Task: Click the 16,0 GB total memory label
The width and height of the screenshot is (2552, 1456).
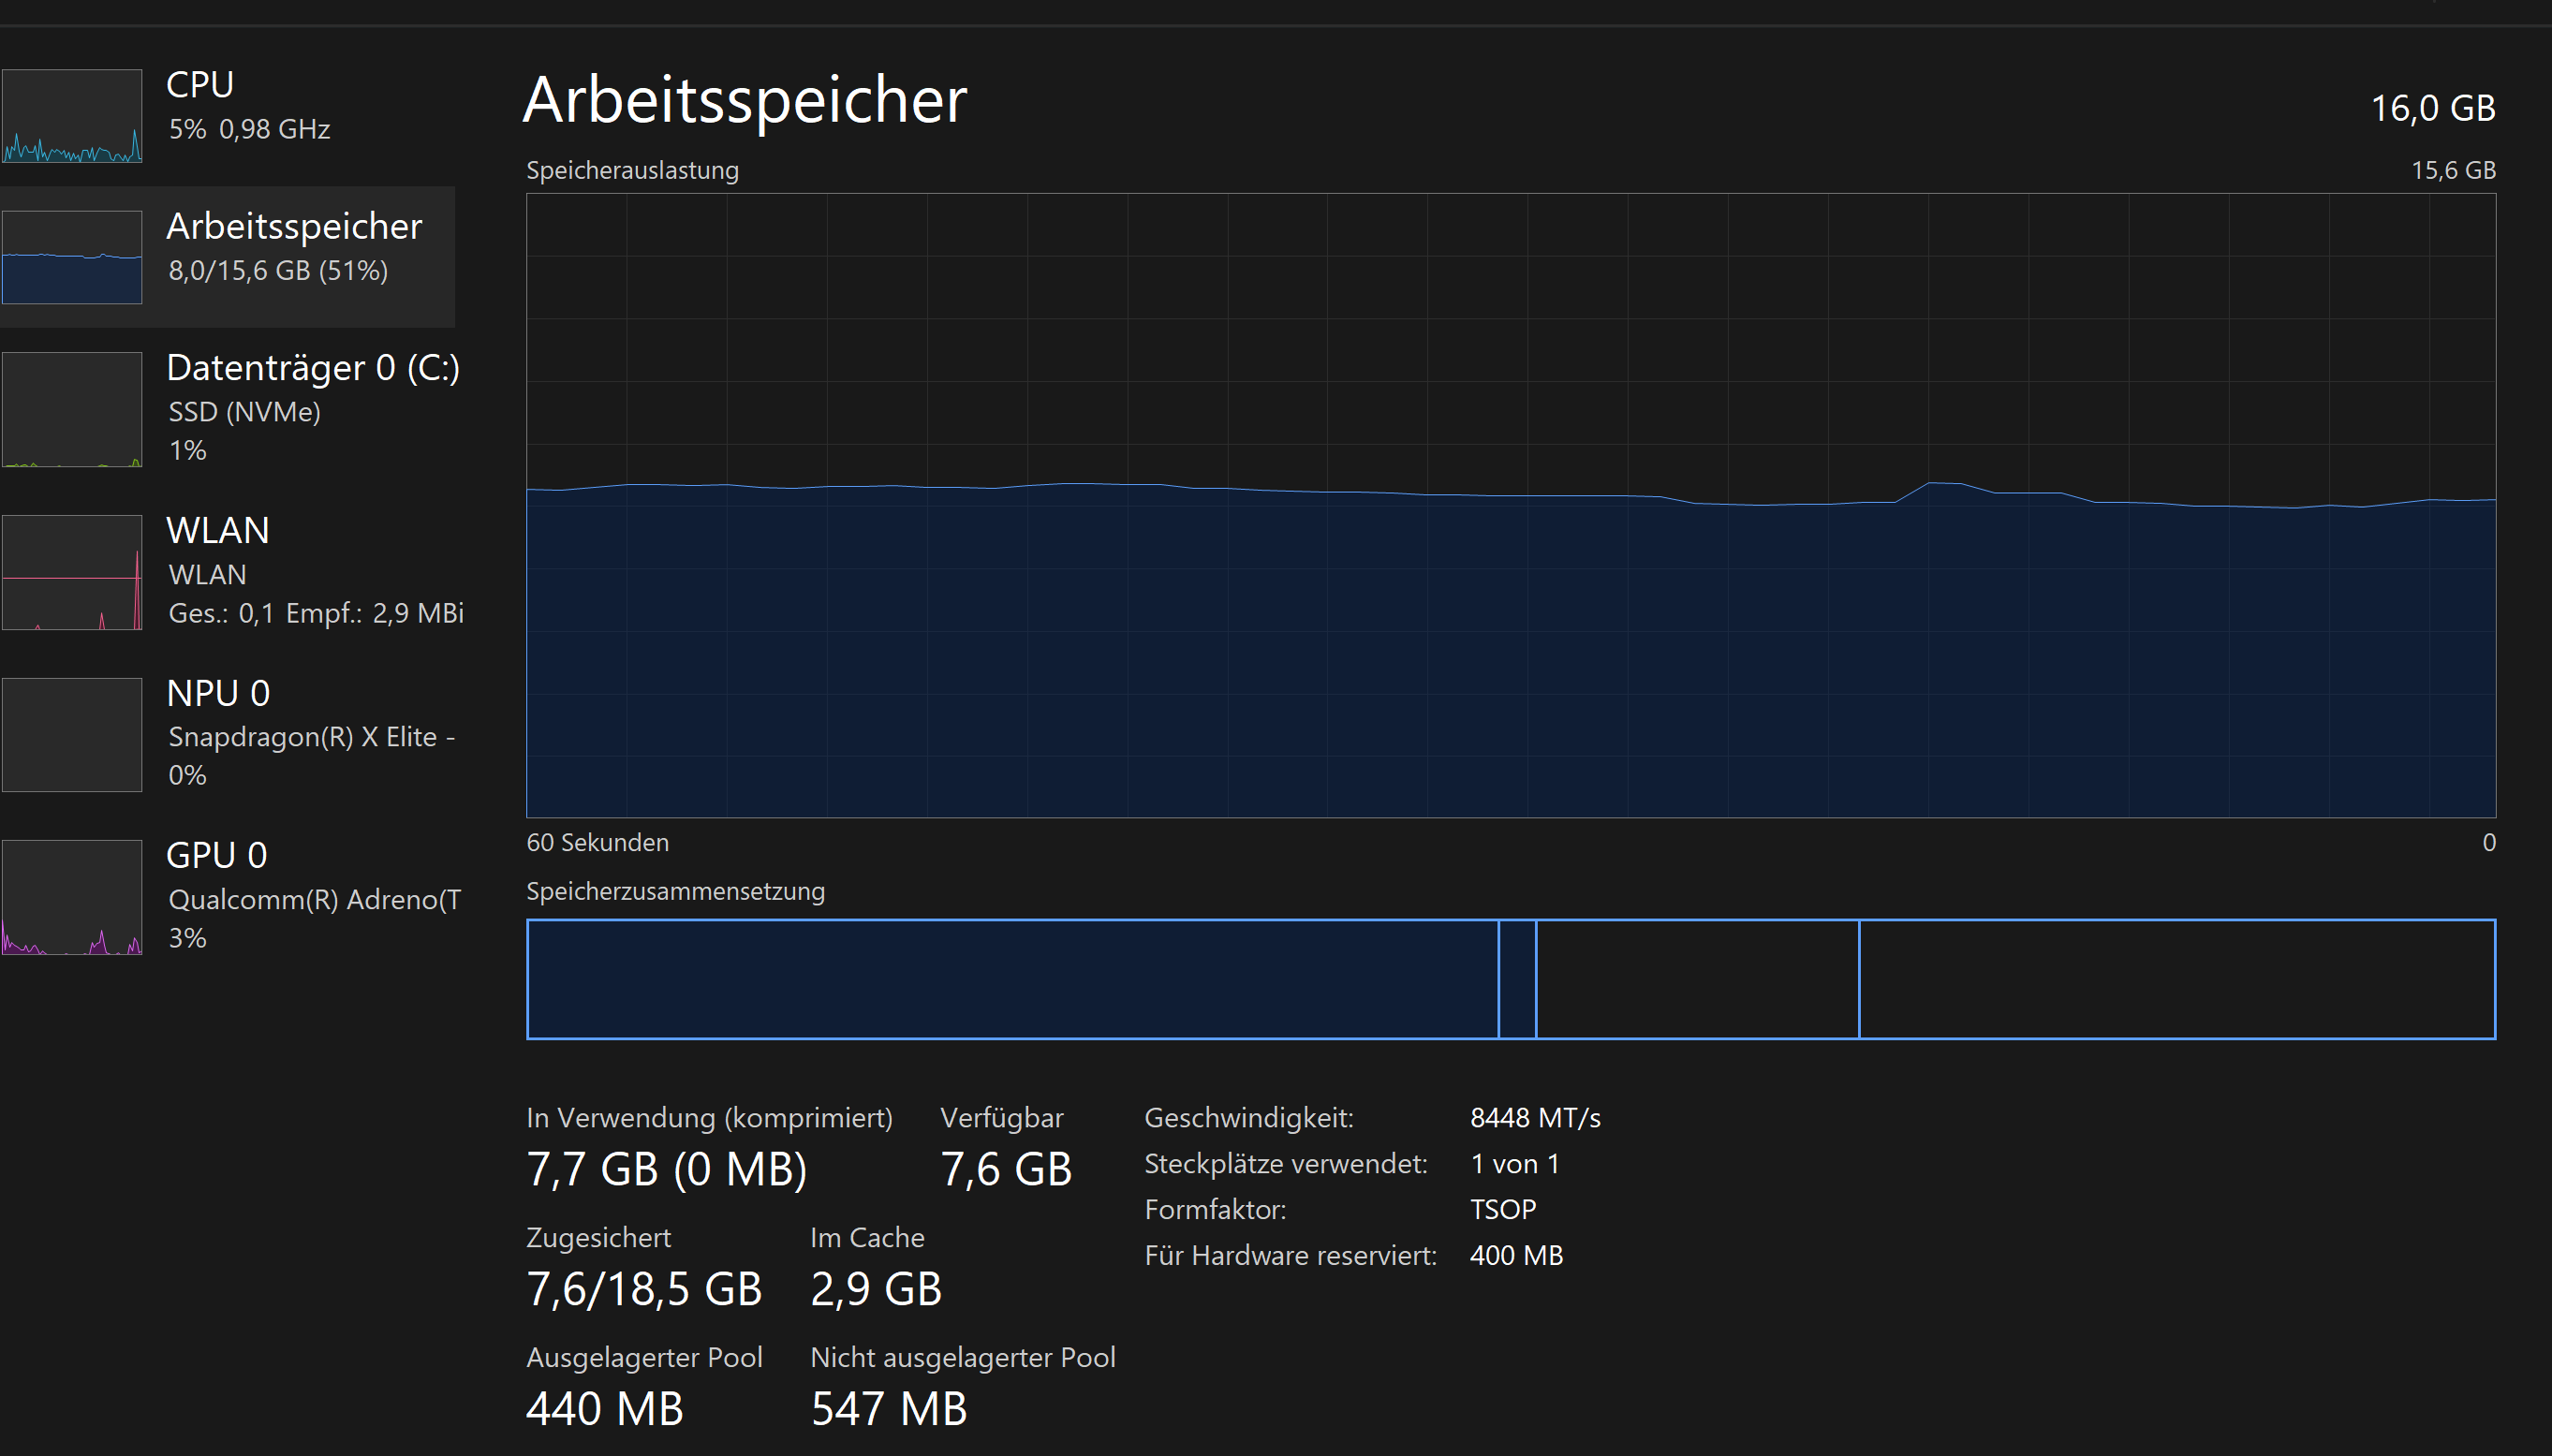Action: click(2433, 108)
